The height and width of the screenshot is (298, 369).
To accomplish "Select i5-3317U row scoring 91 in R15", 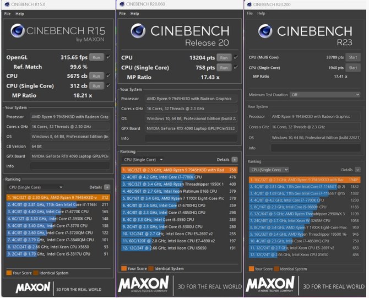I will (58, 254).
